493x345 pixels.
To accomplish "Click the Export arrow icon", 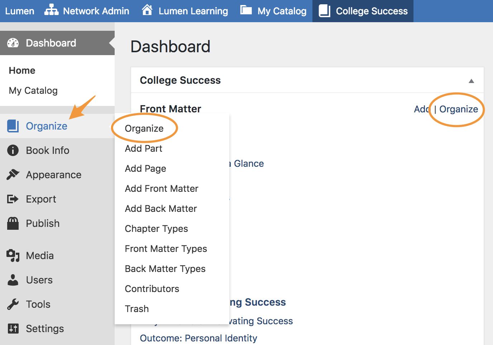I will point(13,199).
